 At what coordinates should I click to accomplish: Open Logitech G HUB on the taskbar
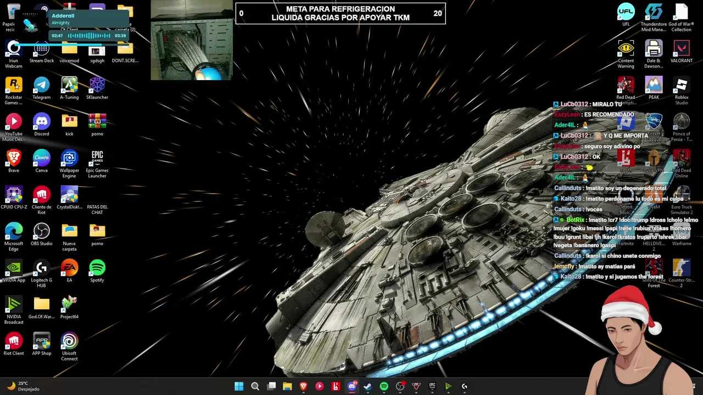[x=464, y=386]
